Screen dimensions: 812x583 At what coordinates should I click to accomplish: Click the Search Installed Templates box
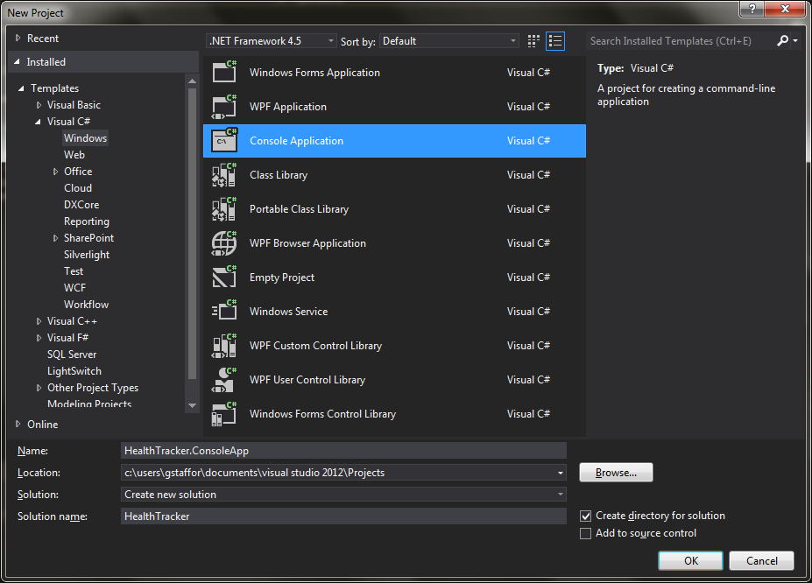[x=680, y=41]
